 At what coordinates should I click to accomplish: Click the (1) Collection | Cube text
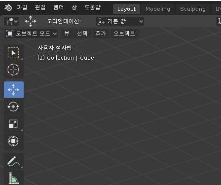click(x=66, y=58)
